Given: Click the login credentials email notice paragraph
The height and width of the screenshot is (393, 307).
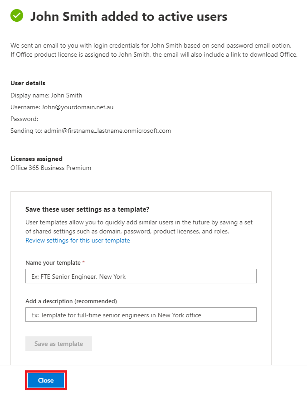Looking at the screenshot, I should [x=154, y=50].
